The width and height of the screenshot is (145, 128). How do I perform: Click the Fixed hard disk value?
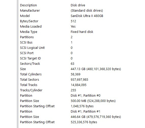[x=82, y=32]
